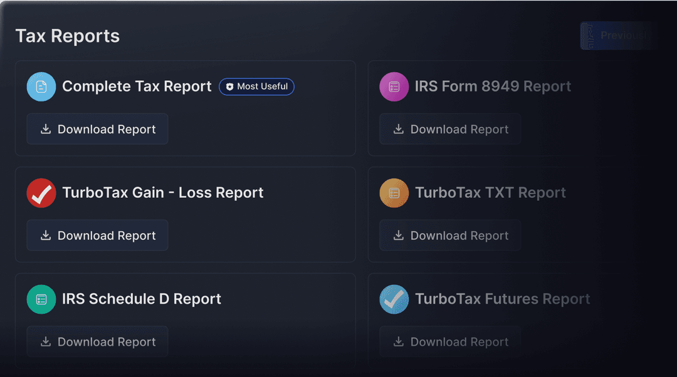
Task: Click the green IRS Schedule D icon
Action: [x=41, y=299]
